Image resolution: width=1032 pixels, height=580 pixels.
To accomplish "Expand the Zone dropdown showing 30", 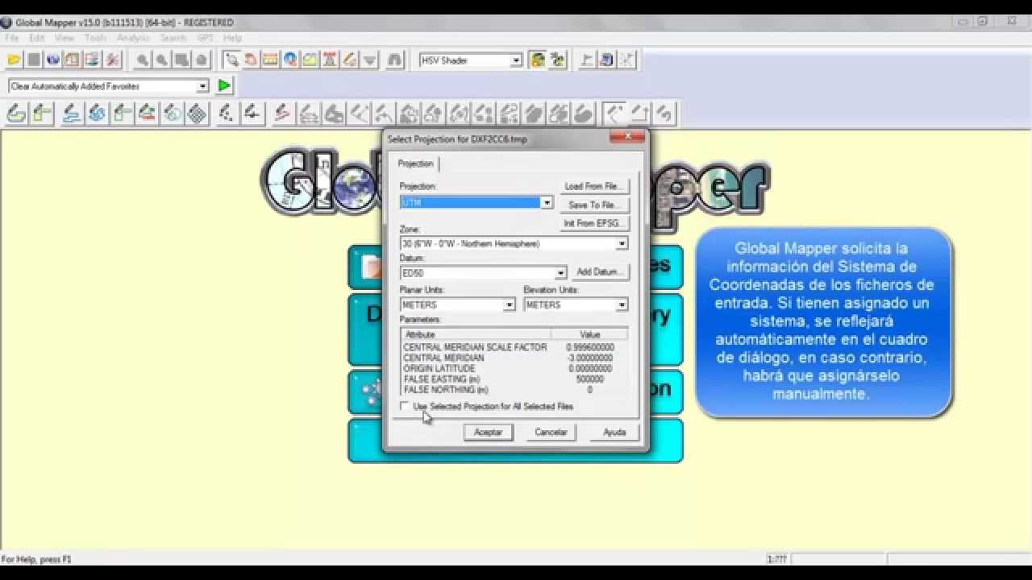I will (x=622, y=243).
